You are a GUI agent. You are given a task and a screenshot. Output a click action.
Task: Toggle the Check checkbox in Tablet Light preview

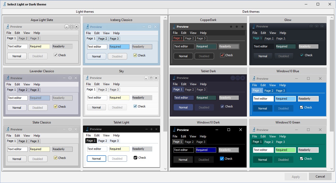click(x=135, y=158)
